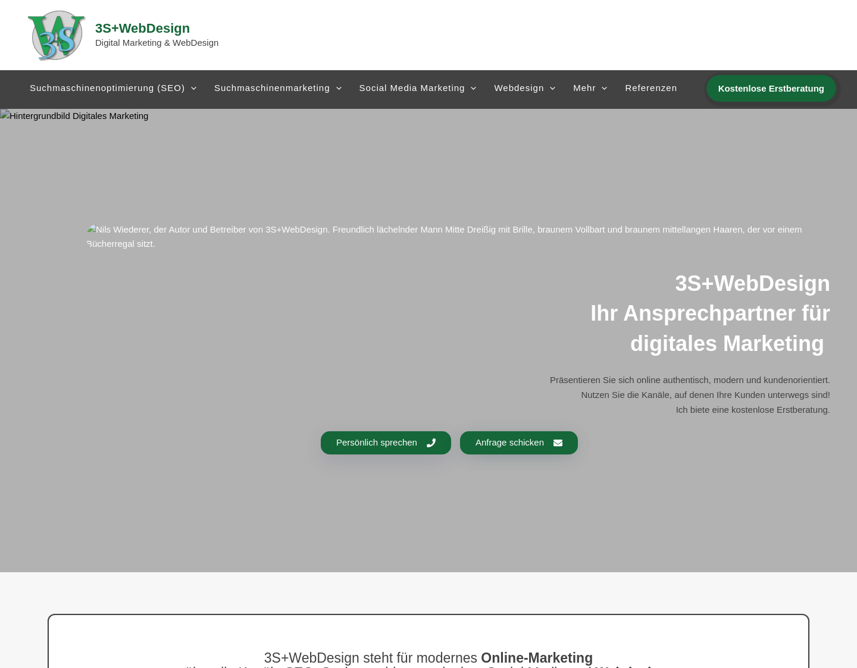Click text 'Ich biete eine kostenlose Erstberatung.'

coord(752,410)
